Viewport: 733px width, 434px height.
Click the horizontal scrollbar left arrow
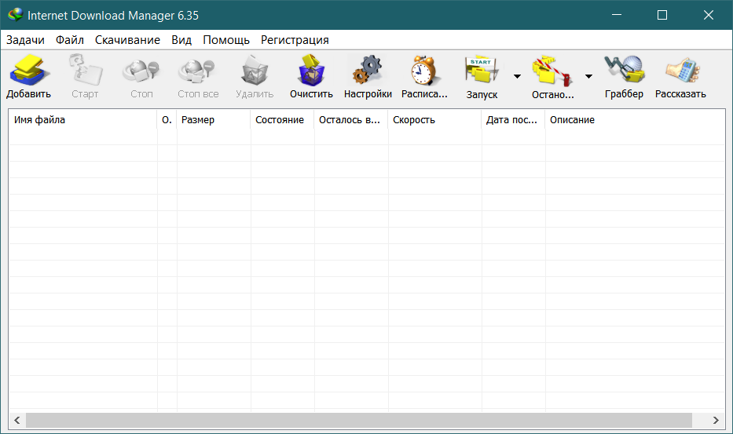(x=17, y=420)
